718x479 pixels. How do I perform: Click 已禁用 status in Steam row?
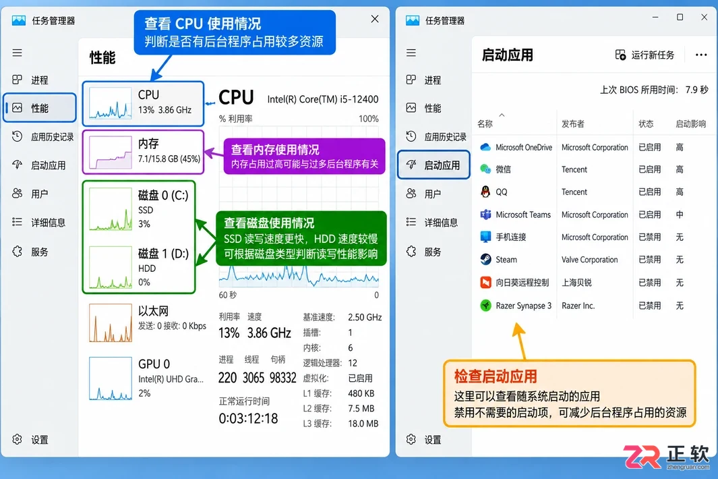tap(650, 260)
